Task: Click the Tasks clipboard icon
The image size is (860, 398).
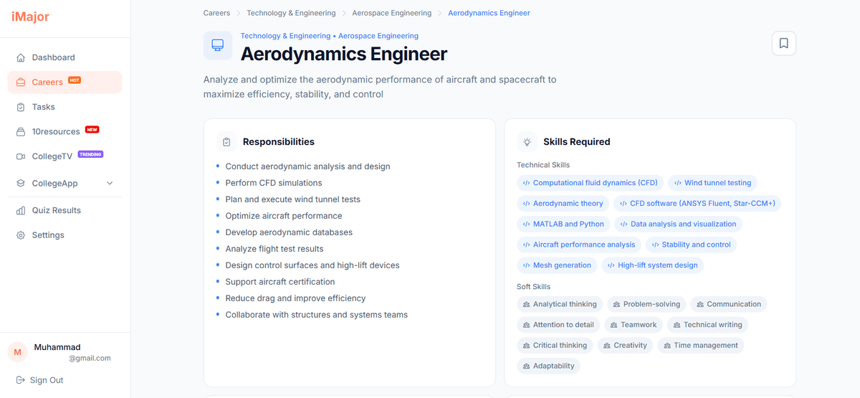Action: point(21,107)
